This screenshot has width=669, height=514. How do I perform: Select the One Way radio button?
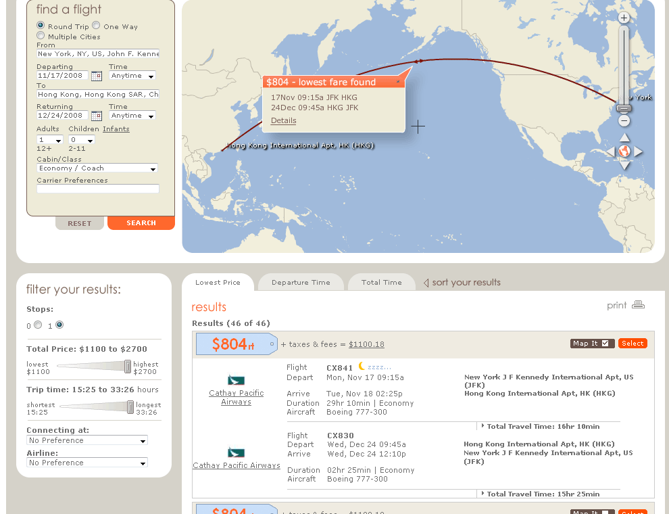coord(96,26)
